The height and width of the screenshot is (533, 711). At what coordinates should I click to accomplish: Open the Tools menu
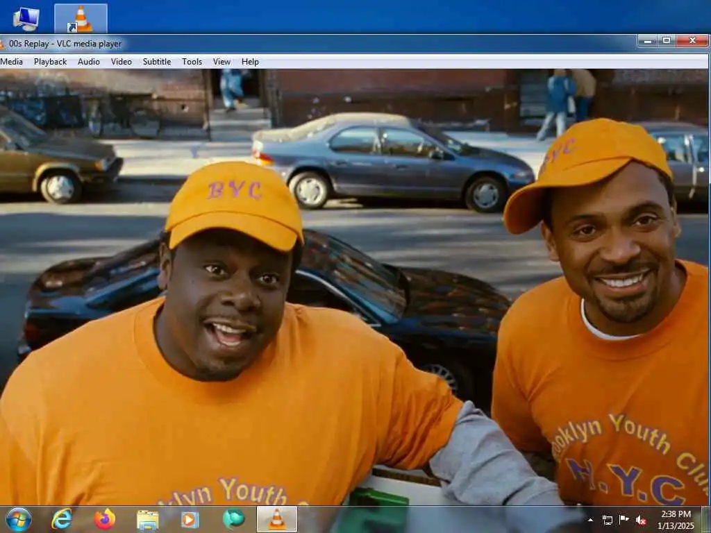point(192,62)
